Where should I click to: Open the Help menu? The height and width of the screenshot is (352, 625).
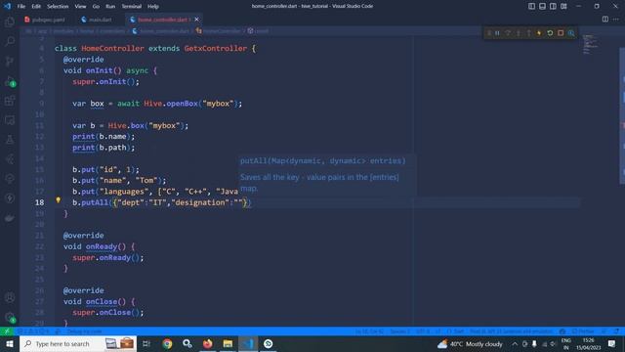(153, 7)
